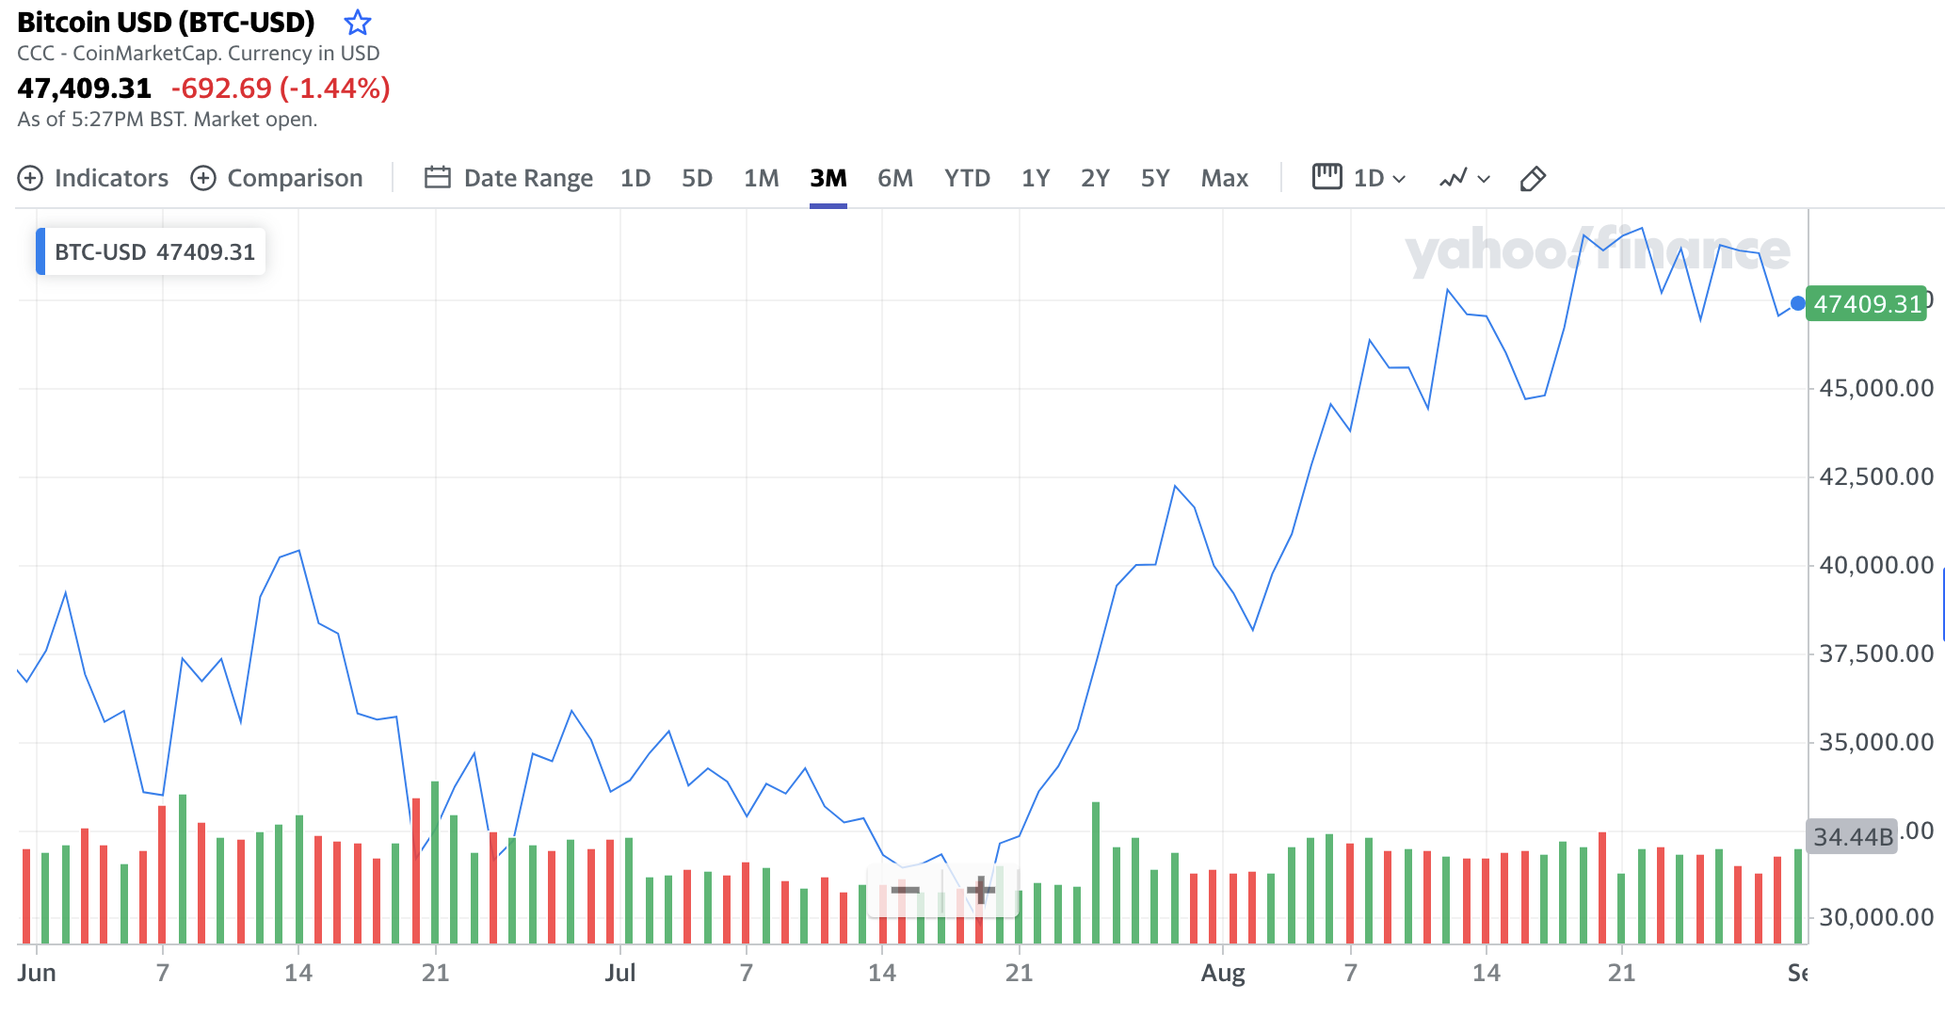Select the YTD range tab
Screen dimensions: 1945x1032
pos(967,178)
